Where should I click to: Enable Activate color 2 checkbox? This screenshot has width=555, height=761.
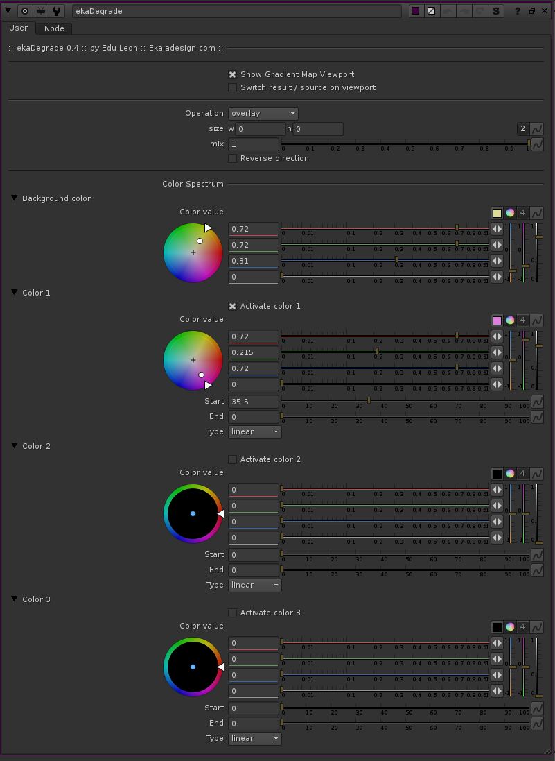(x=233, y=459)
